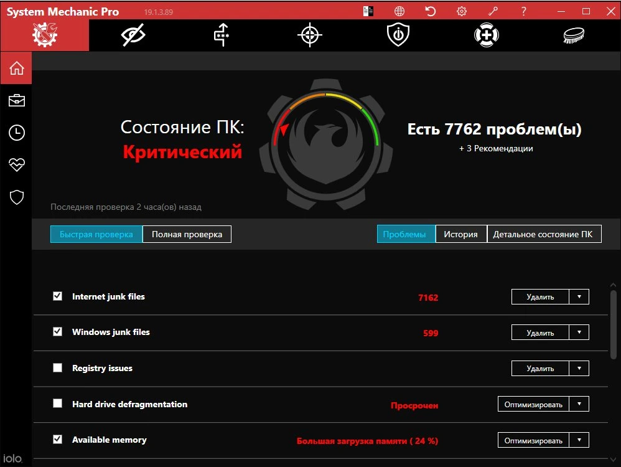This screenshot has height=467, width=621.
Task: Click Оптимизировать for Available memory
Action: (533, 440)
